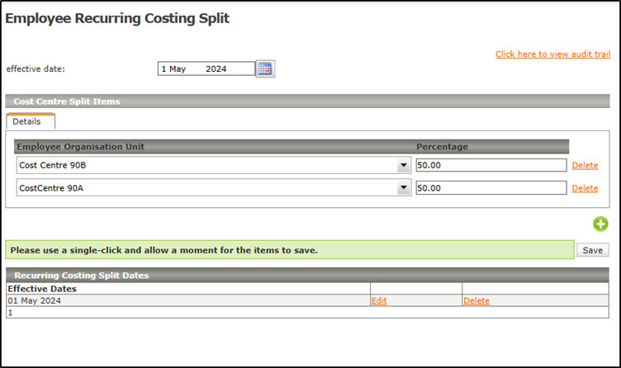Edit the 01 May 2024 effective date
This screenshot has width=621, height=368.
pos(379,300)
